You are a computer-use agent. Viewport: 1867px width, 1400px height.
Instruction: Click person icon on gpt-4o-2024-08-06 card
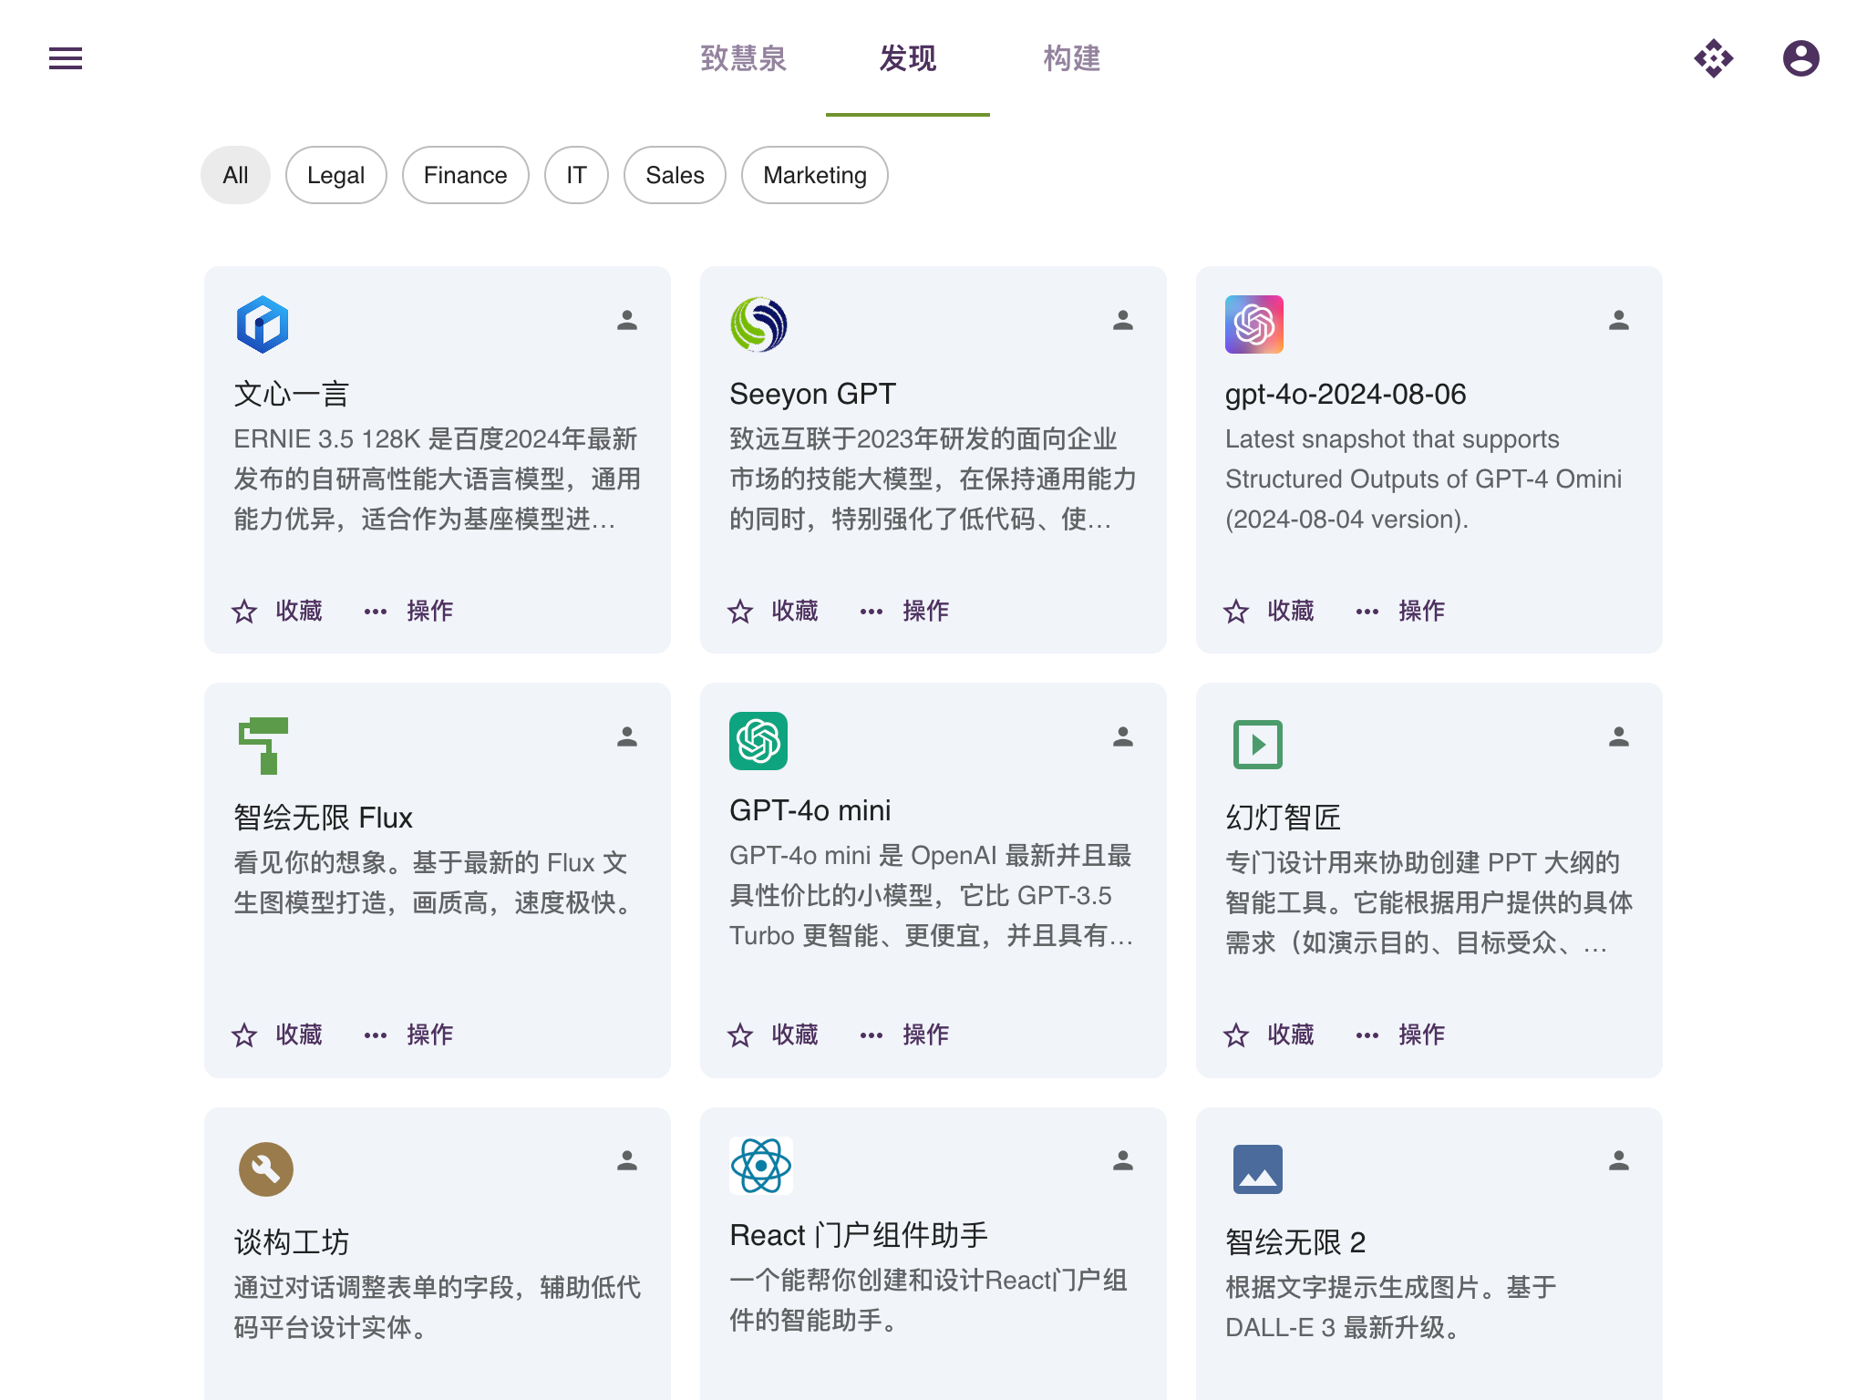pyautogui.click(x=1619, y=320)
